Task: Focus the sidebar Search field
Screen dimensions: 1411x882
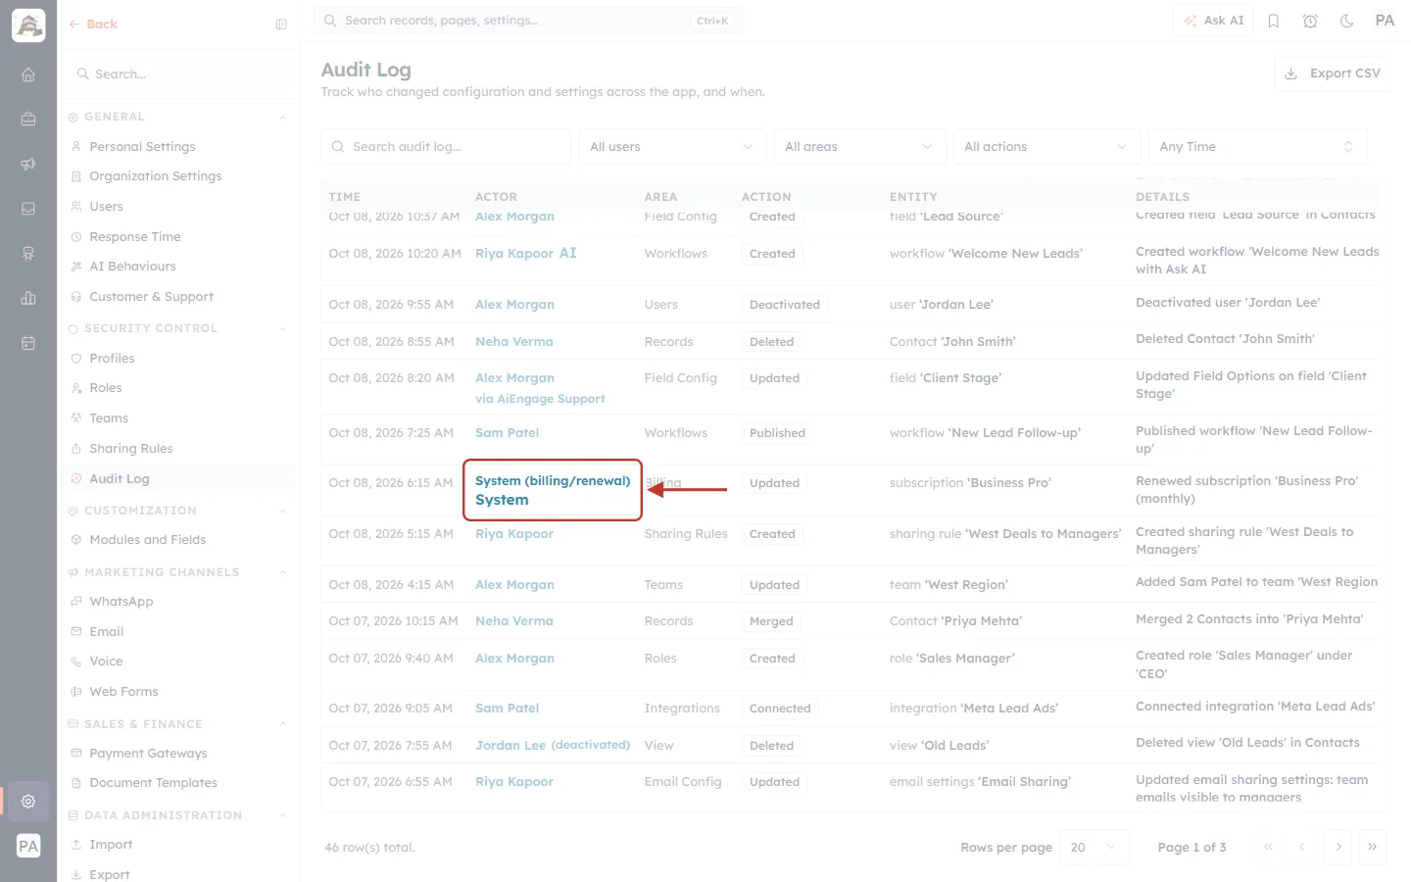Action: pos(178,74)
